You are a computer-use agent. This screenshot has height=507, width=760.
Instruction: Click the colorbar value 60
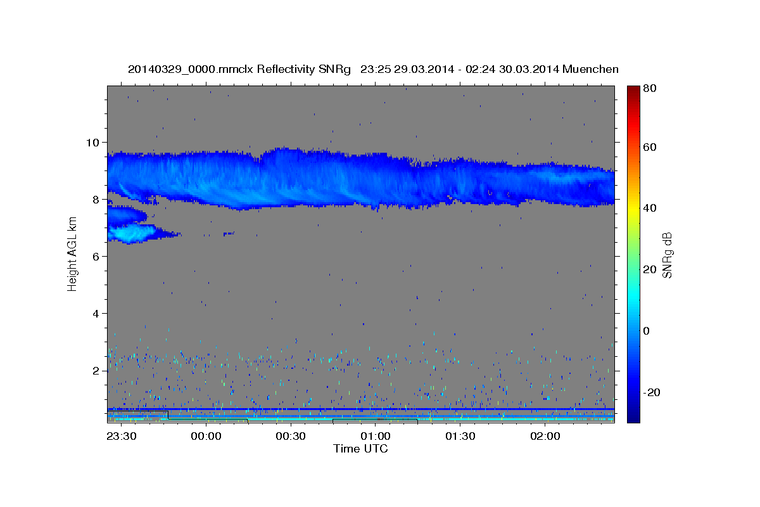(x=650, y=147)
